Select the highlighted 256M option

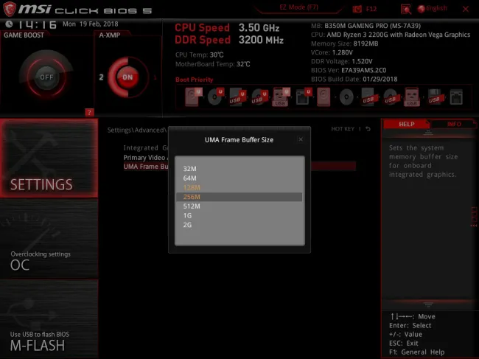point(192,197)
